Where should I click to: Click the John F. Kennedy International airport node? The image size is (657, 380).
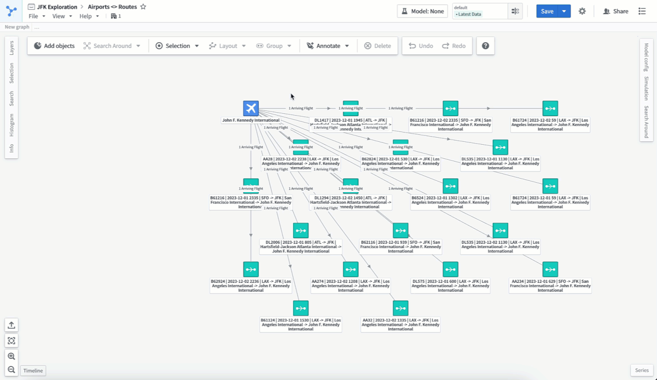click(x=251, y=109)
